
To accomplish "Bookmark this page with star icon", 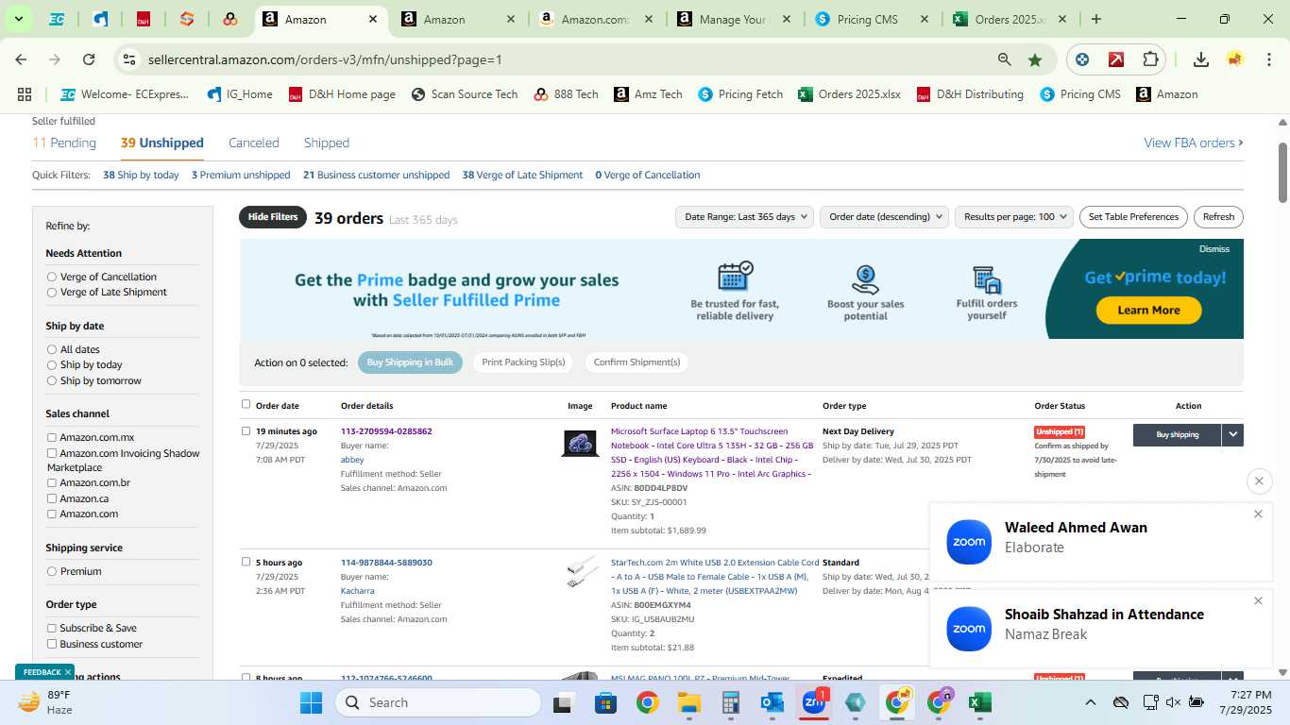I will tap(1035, 59).
